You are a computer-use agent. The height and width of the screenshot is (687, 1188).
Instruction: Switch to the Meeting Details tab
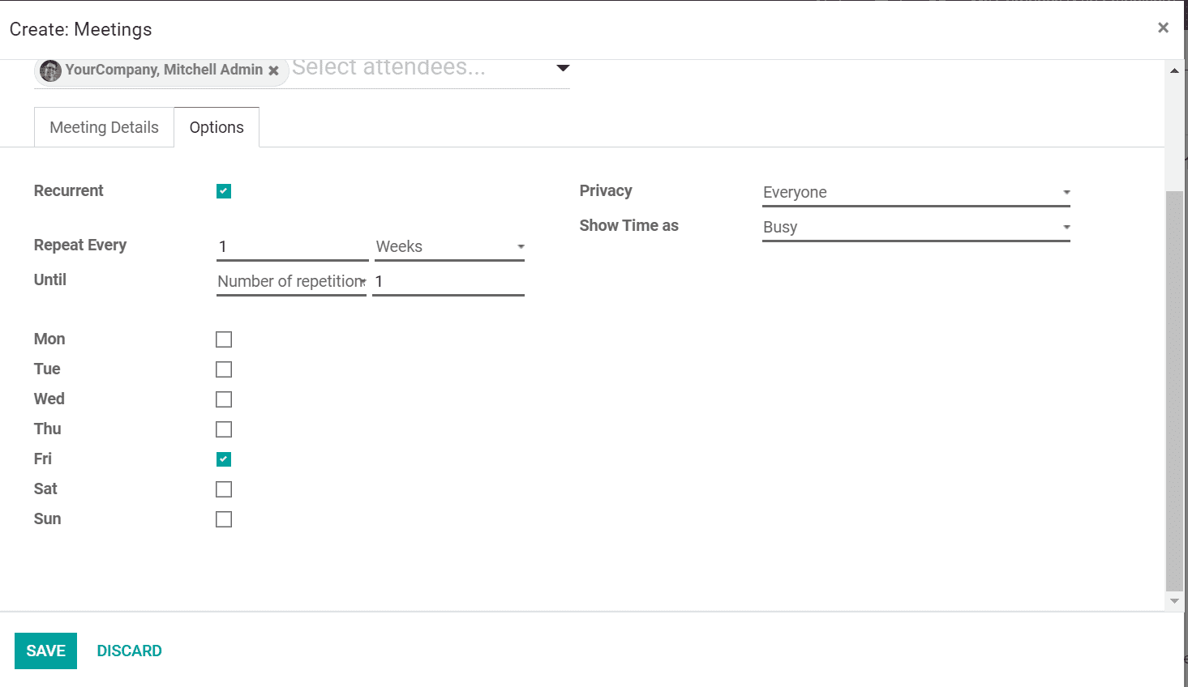[104, 127]
